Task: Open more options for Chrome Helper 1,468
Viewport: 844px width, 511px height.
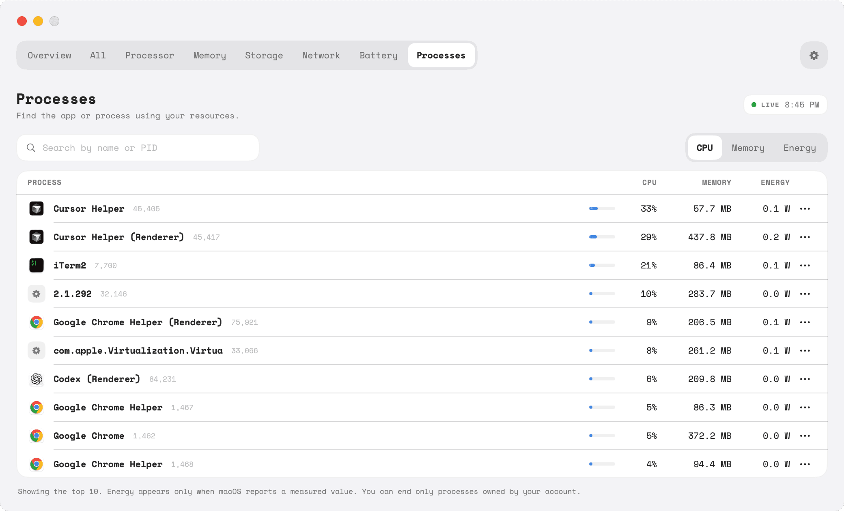Action: [x=805, y=464]
